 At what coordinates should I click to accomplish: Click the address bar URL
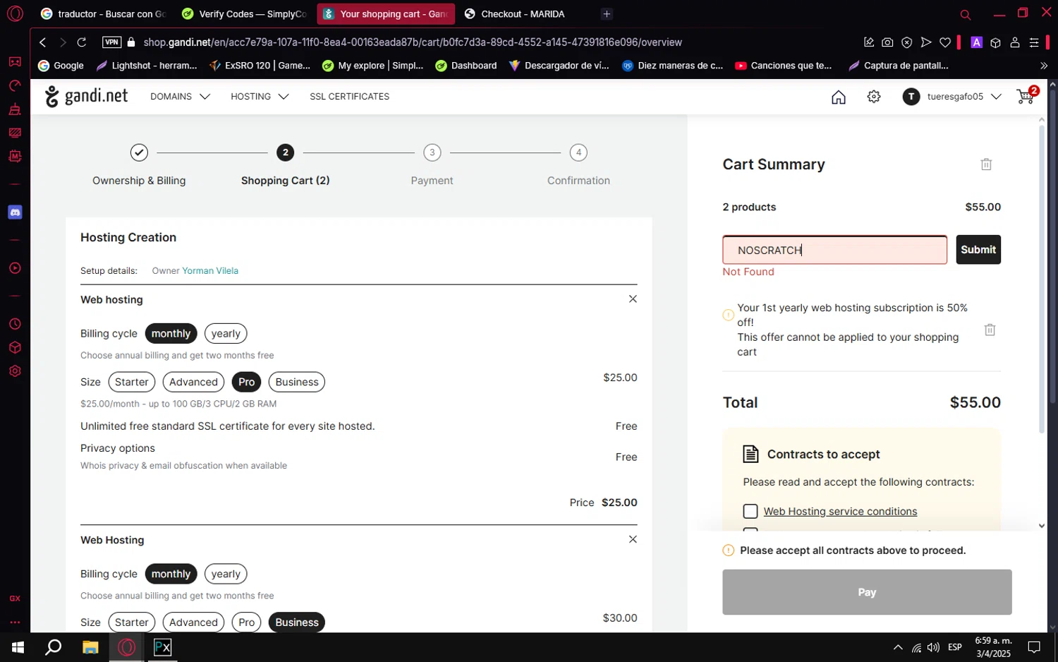413,42
